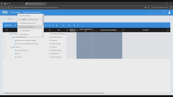Click the KPI edit toolbar icon
This screenshot has height=97, width=173.
click(53, 25)
